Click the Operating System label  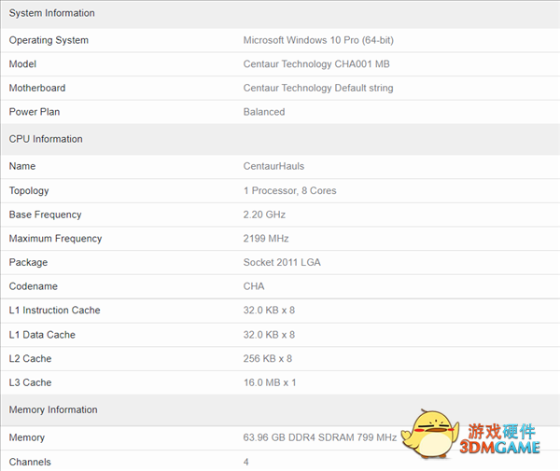coord(49,40)
